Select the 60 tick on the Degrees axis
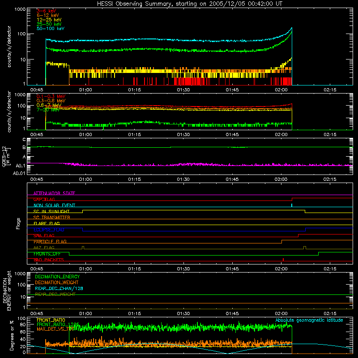The height and width of the screenshot is (358, 358). click(23, 332)
